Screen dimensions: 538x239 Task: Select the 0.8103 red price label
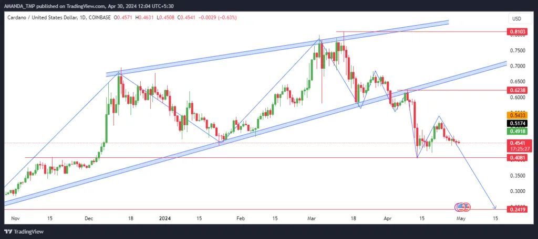click(x=518, y=31)
